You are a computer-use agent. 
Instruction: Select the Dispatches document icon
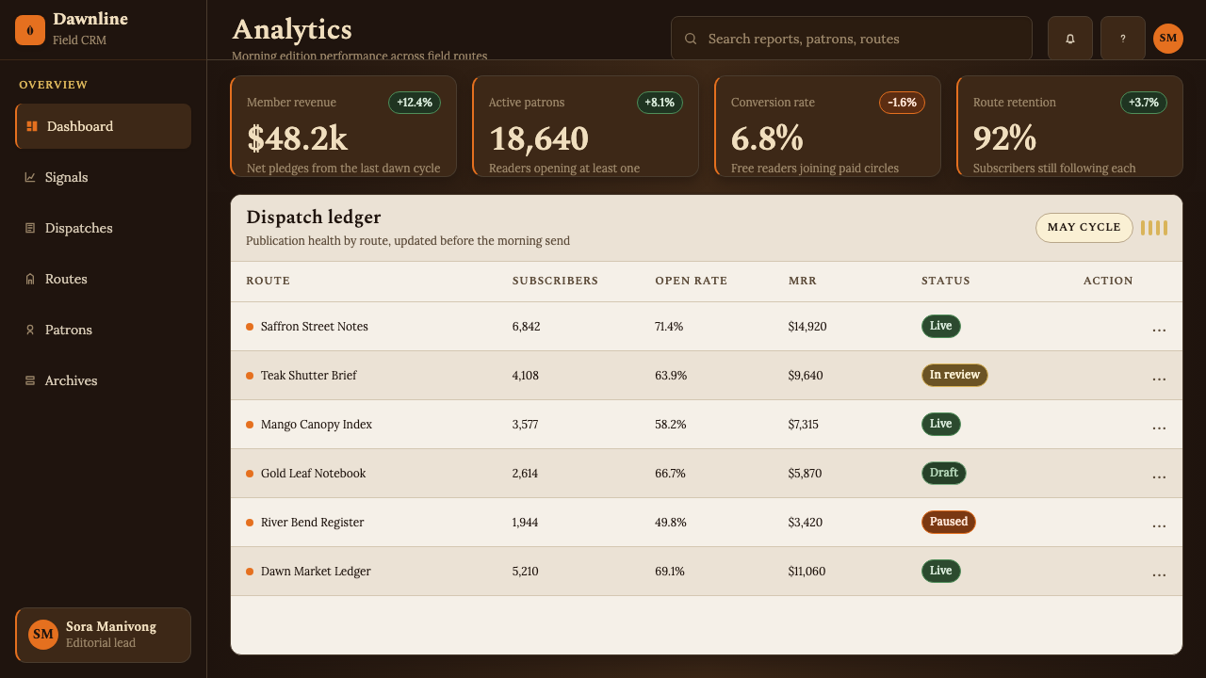point(30,228)
